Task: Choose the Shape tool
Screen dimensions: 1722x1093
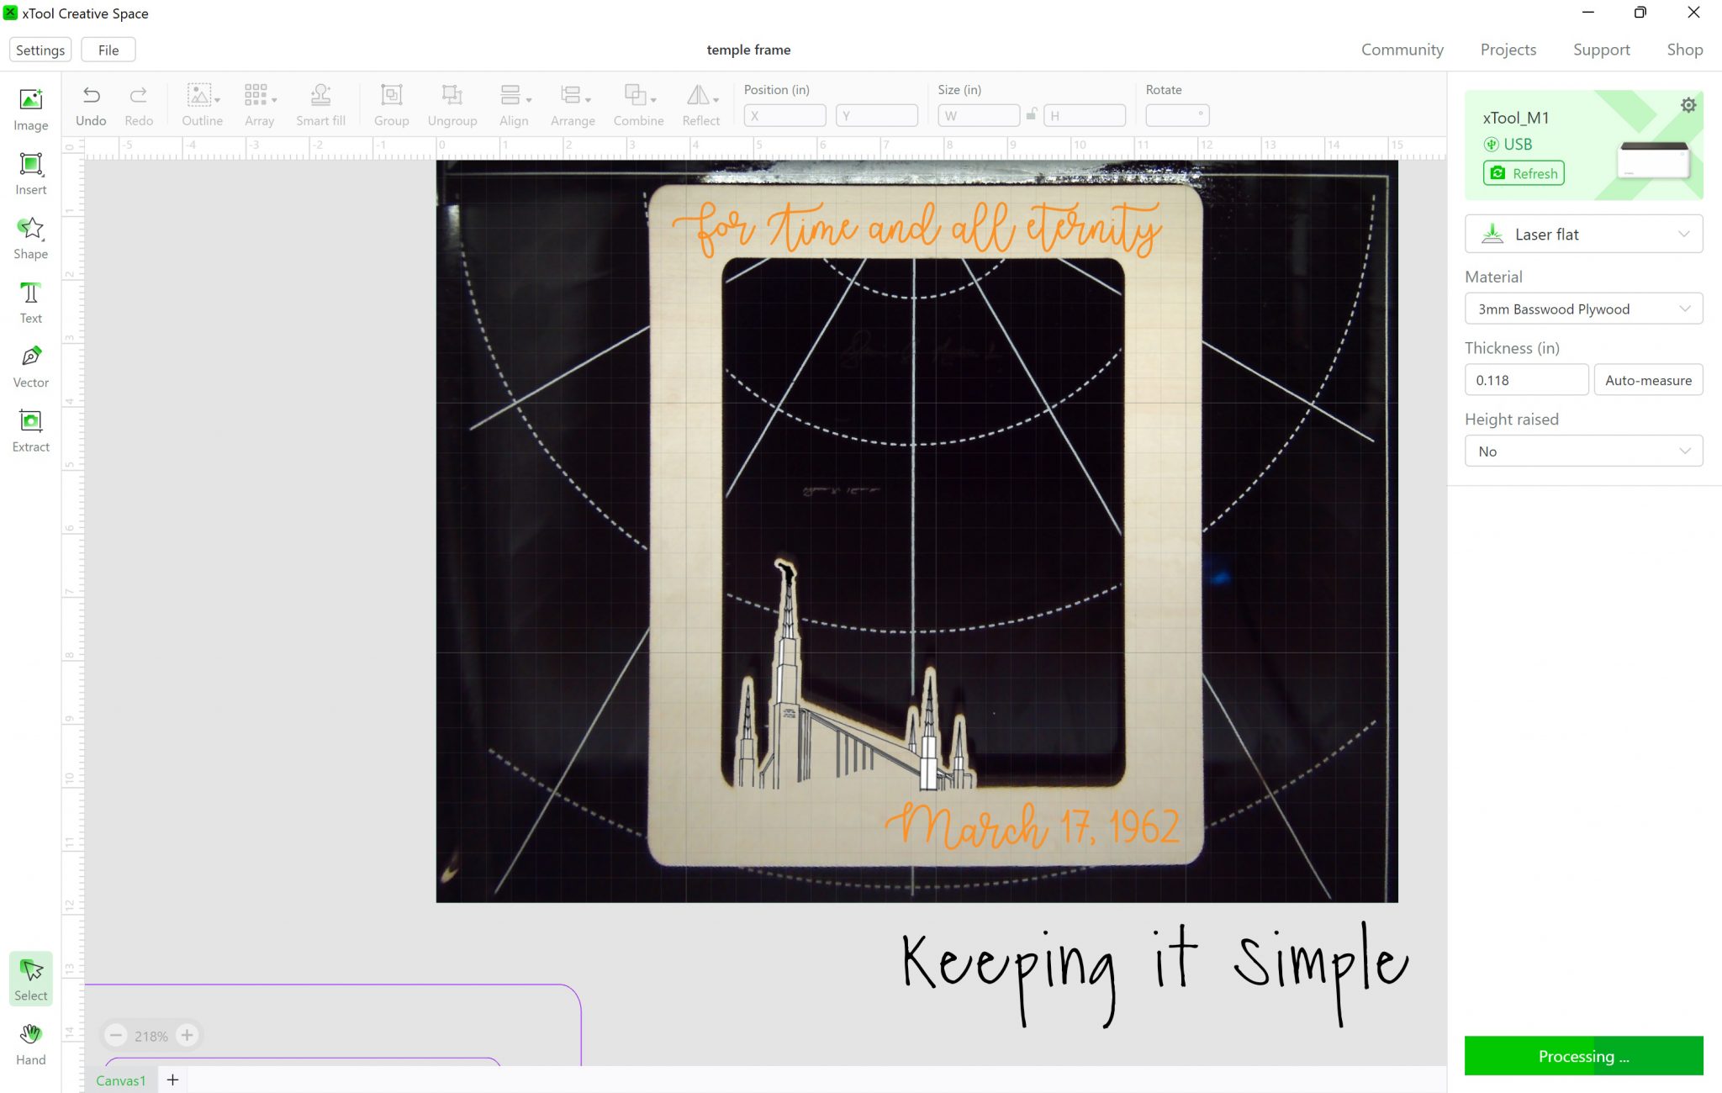Action: pos(31,238)
